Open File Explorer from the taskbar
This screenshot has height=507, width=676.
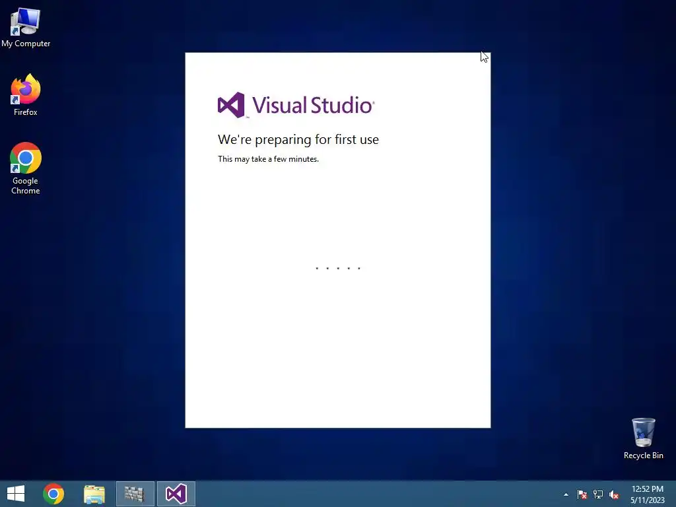pyautogui.click(x=94, y=494)
